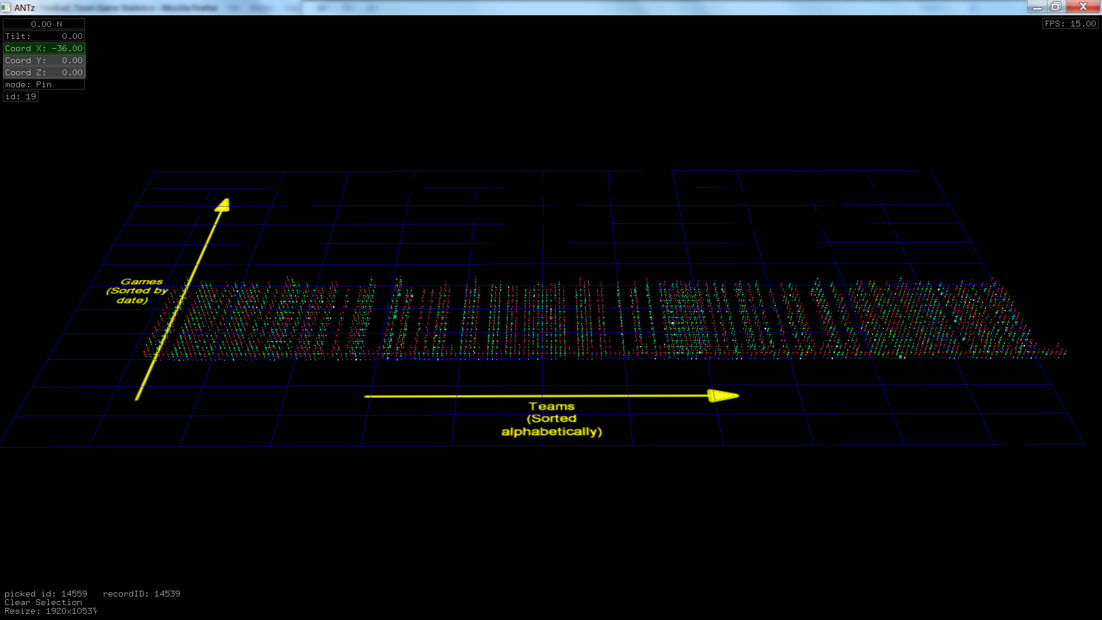Click Clear Selection in console text
Viewport: 1102px width, 620px height.
coord(43,602)
